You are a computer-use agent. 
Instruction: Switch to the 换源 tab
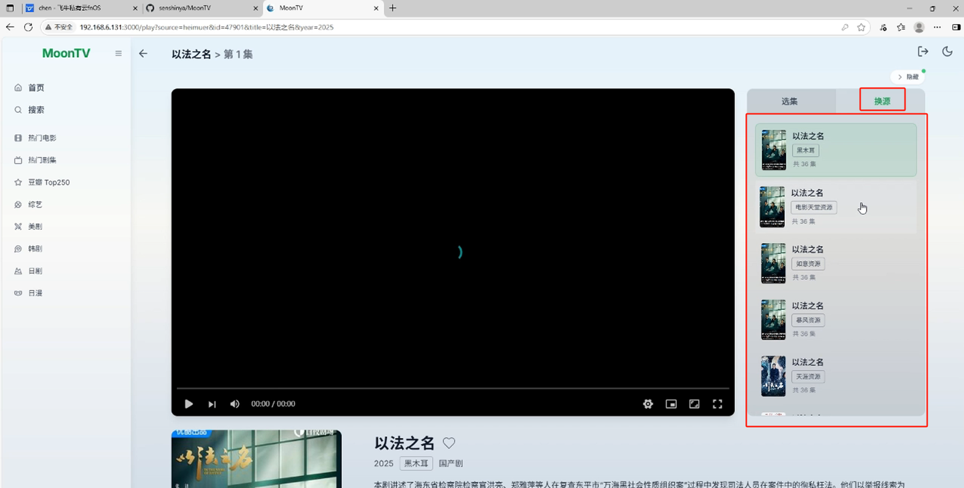coord(882,100)
